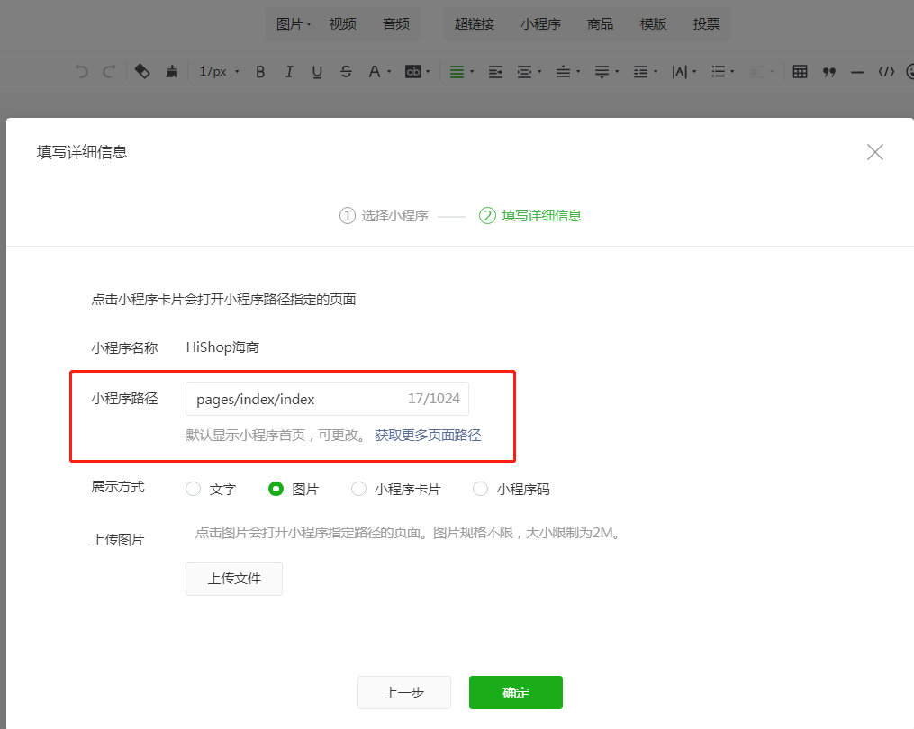Open the font color picker (A icon)
Viewport: 914px width, 729px height.
(379, 72)
